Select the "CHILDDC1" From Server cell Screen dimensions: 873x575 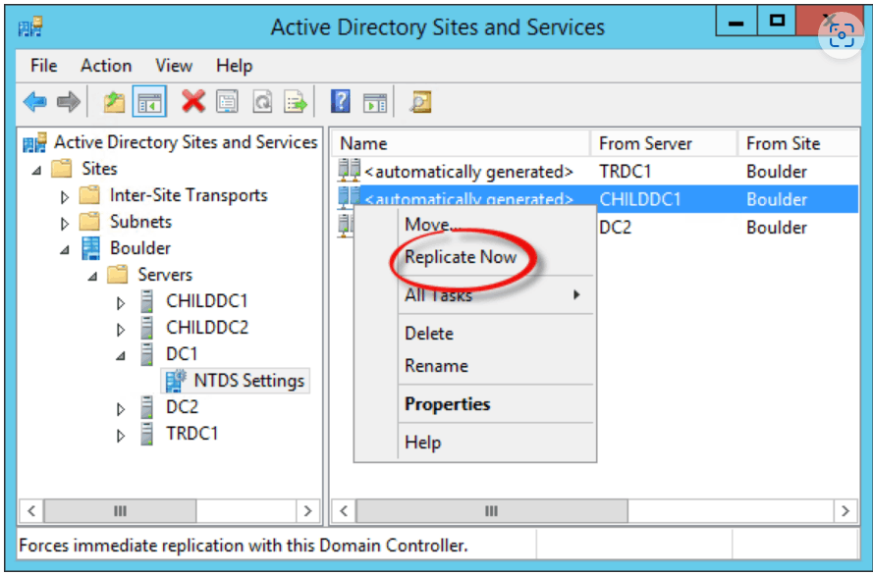639,199
